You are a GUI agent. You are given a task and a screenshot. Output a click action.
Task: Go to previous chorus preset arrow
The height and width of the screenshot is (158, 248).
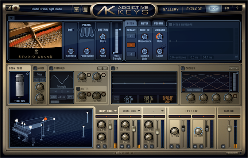click(x=232, y=68)
